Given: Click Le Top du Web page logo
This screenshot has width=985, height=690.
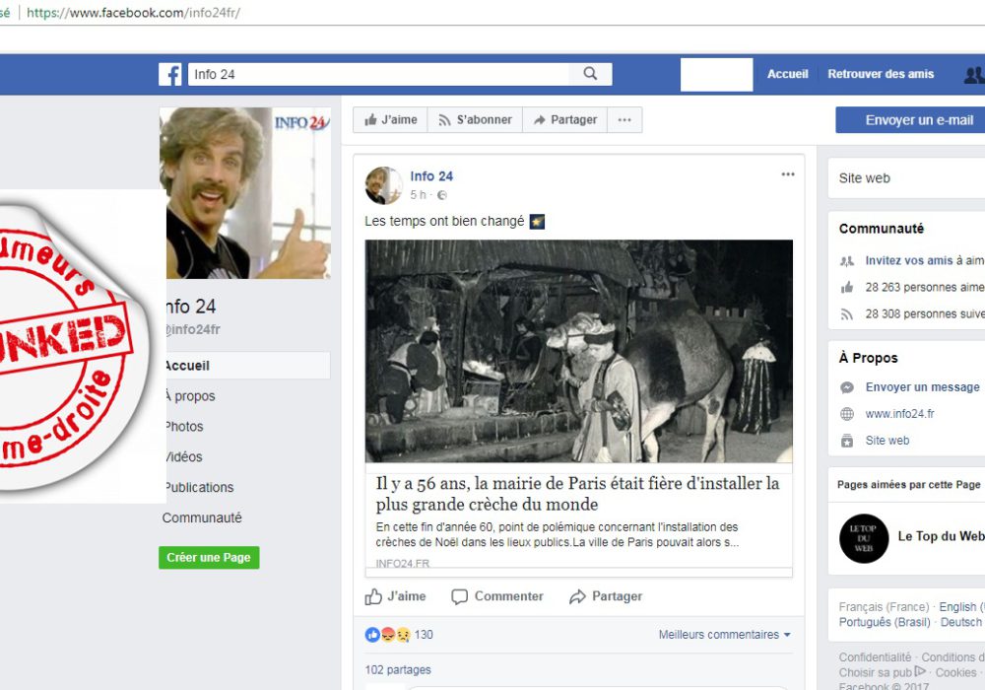Looking at the screenshot, I should tap(864, 538).
